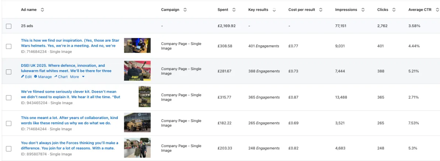Tick checkbox for 'This one meant a lot' ad
This screenshot has width=440, height=161.
(x=9, y=123)
